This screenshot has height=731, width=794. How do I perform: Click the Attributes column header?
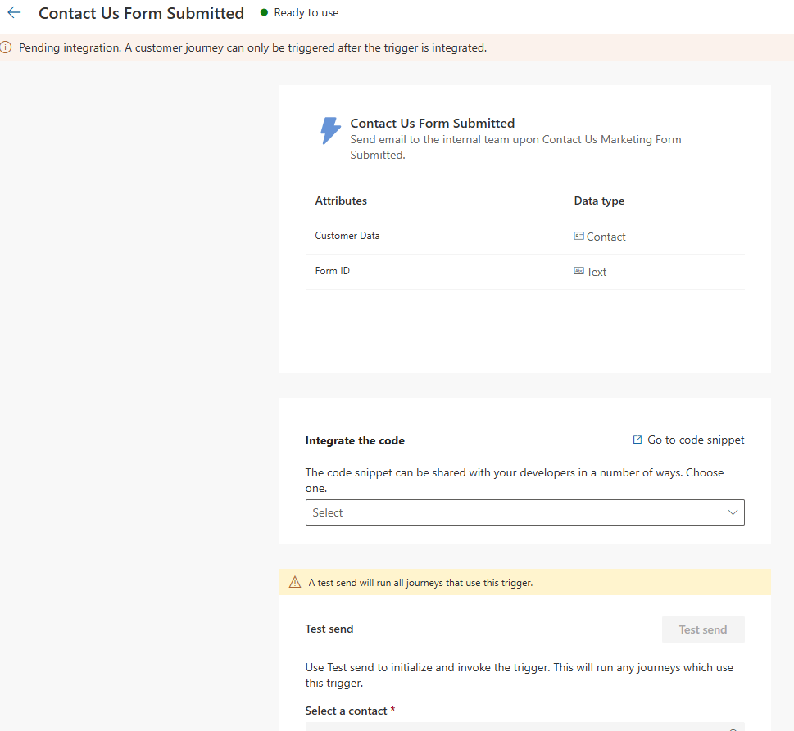[x=341, y=201]
